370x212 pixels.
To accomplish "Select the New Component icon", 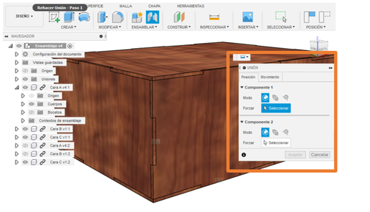I will coord(137,17).
